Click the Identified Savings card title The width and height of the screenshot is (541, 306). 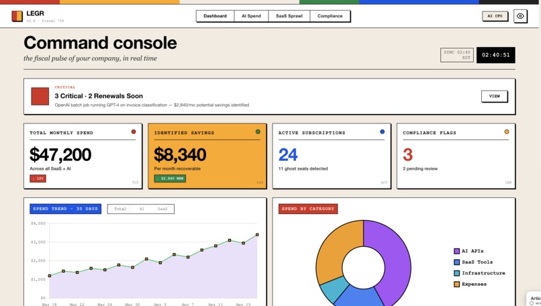[x=184, y=133]
